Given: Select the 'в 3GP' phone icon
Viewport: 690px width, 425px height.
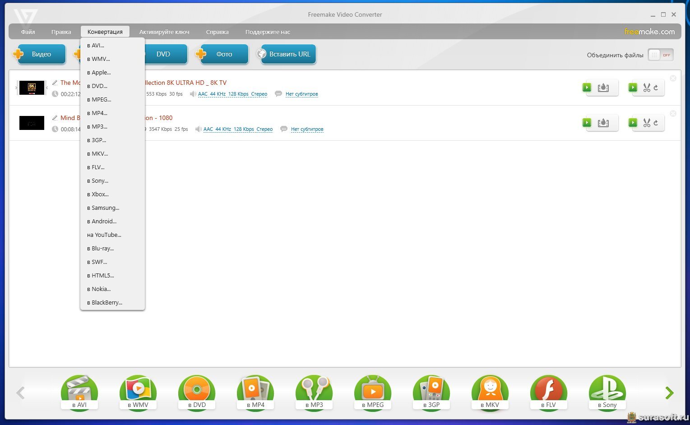Looking at the screenshot, I should click(x=431, y=393).
